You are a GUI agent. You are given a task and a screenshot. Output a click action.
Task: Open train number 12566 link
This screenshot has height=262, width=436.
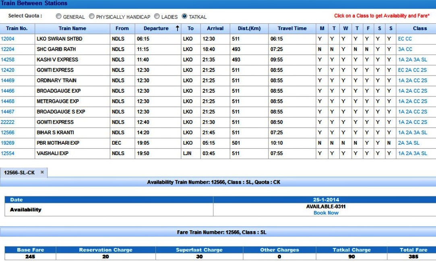[x=8, y=133]
